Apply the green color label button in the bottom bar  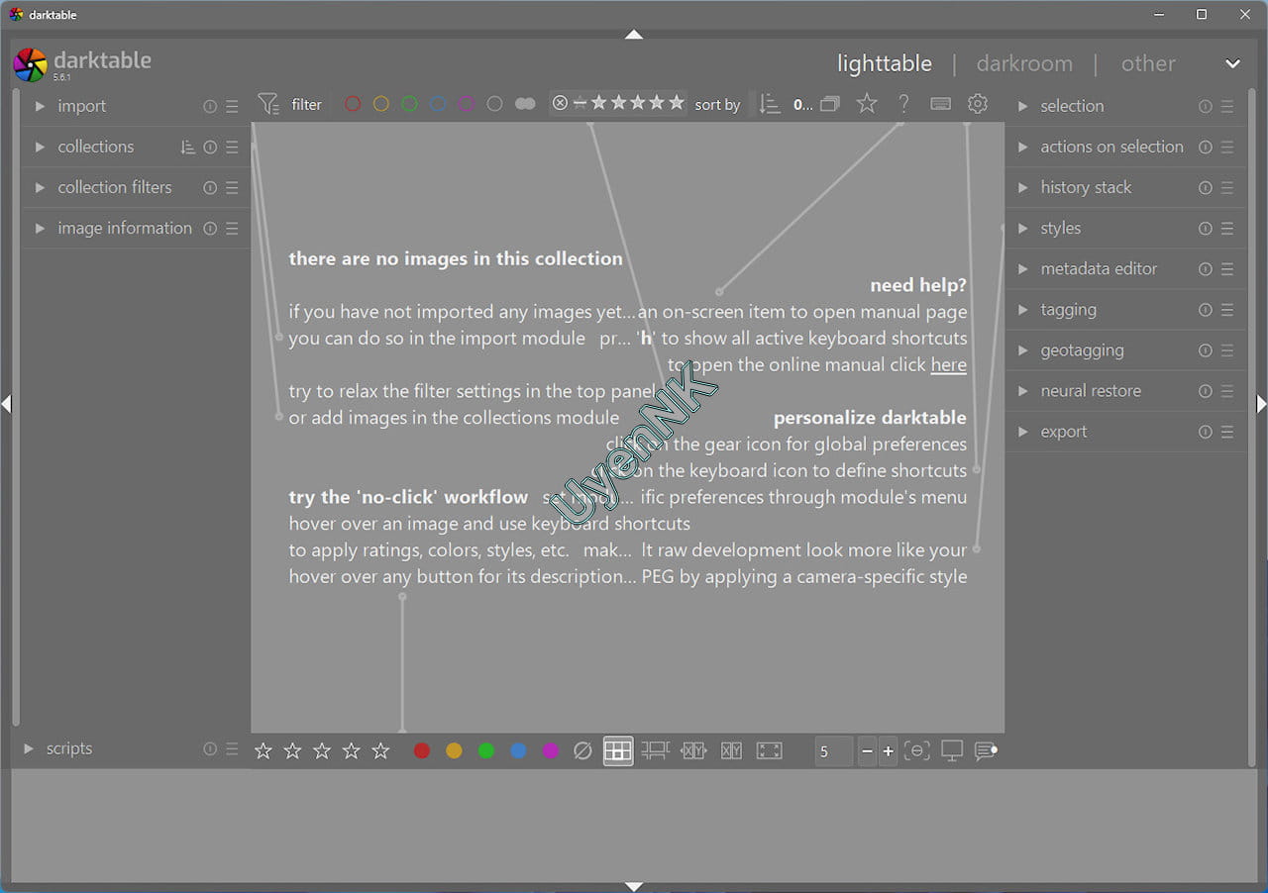[486, 751]
